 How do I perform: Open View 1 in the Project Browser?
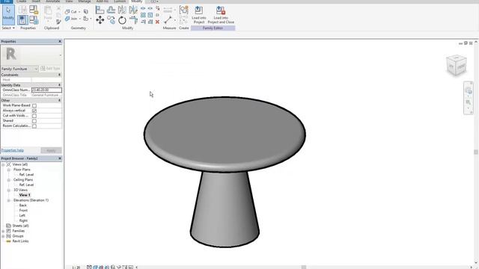point(25,195)
